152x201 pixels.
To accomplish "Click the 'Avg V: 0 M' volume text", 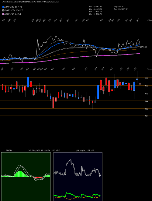I will point(118,7).
